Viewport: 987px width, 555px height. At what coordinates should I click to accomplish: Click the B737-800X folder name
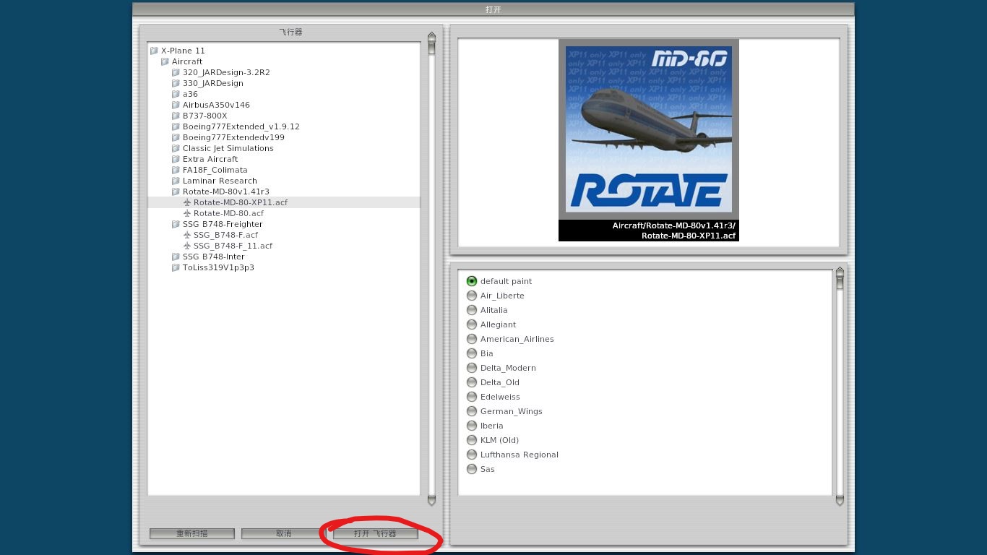click(x=204, y=116)
